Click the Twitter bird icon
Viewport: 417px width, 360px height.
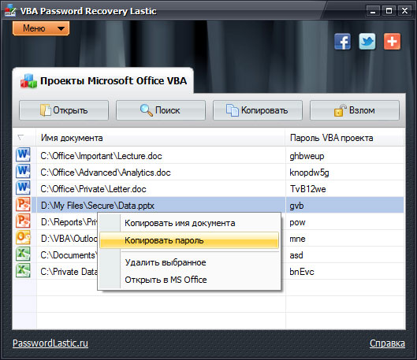[x=367, y=42]
